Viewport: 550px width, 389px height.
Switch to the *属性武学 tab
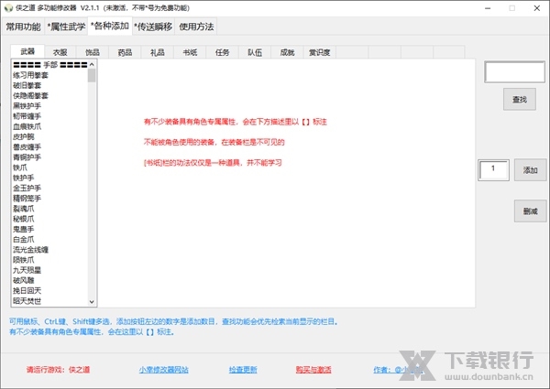[x=66, y=27]
